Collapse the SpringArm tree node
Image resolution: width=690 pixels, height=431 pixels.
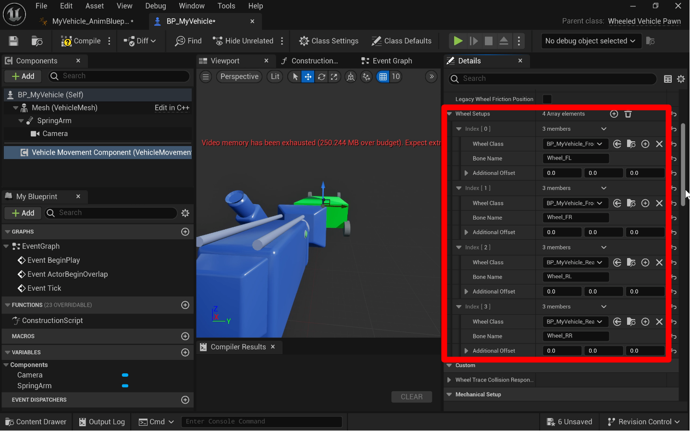pos(21,121)
